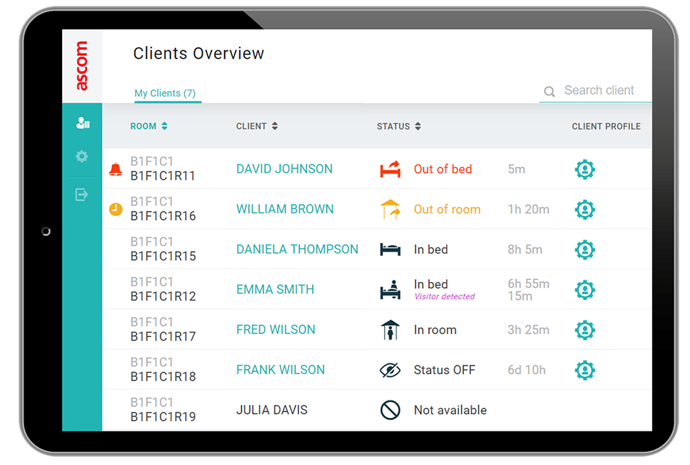Open the Fred Wilson client link
The height and width of the screenshot is (465, 690).
pos(276,330)
